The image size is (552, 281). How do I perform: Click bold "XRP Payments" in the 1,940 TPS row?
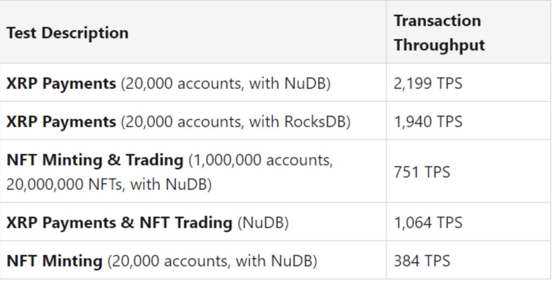tap(61, 121)
